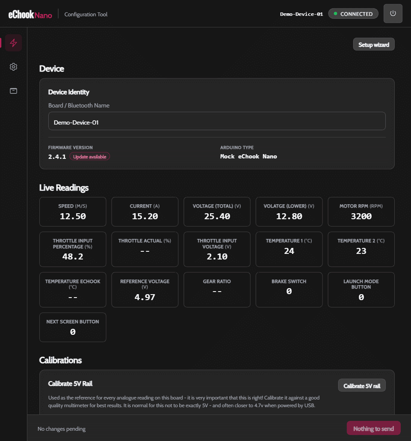Viewport: 411px width, 441px height.
Task: Select the Launch Mode Button card
Action: (x=361, y=290)
